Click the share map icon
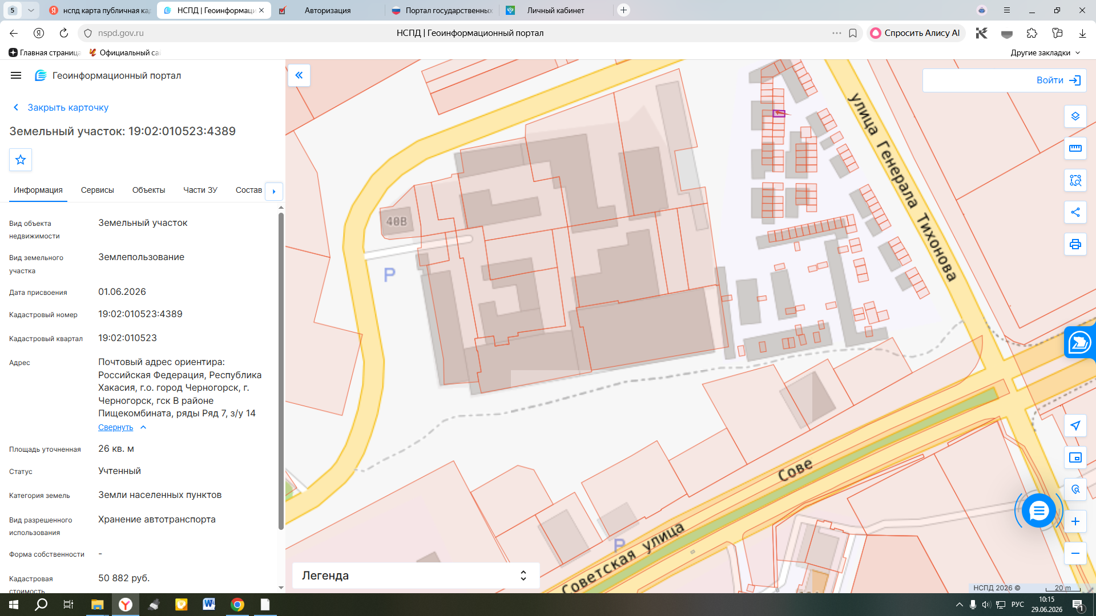The height and width of the screenshot is (616, 1096). [1075, 212]
